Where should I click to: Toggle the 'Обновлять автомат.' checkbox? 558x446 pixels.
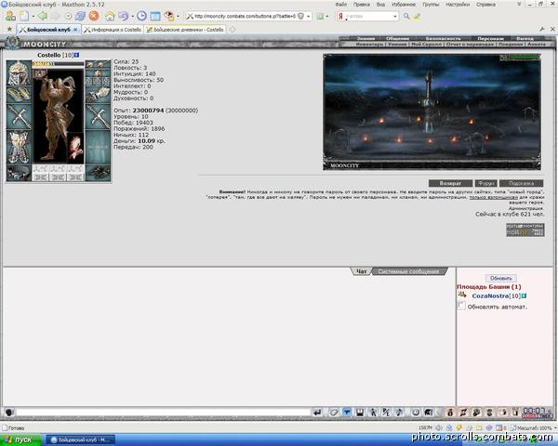point(461,306)
